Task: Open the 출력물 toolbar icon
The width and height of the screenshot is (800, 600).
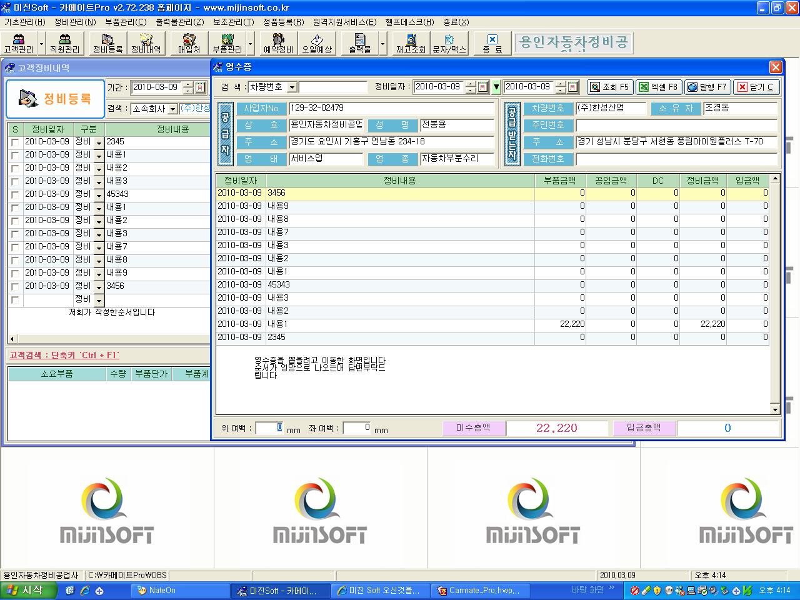Action: tap(360, 43)
